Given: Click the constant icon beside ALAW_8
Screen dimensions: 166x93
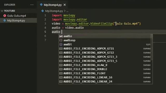Looking at the screenshot, I should 61,65.
